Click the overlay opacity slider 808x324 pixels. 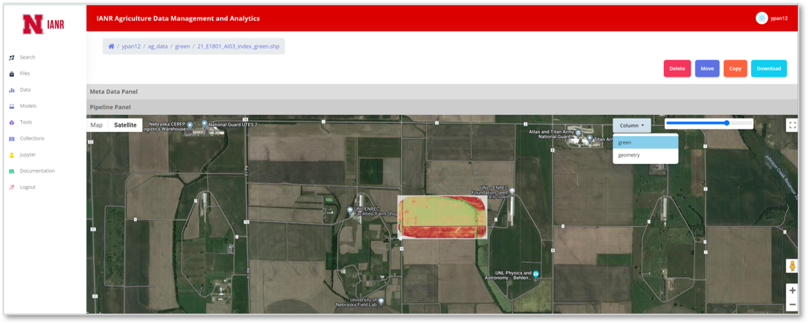709,124
